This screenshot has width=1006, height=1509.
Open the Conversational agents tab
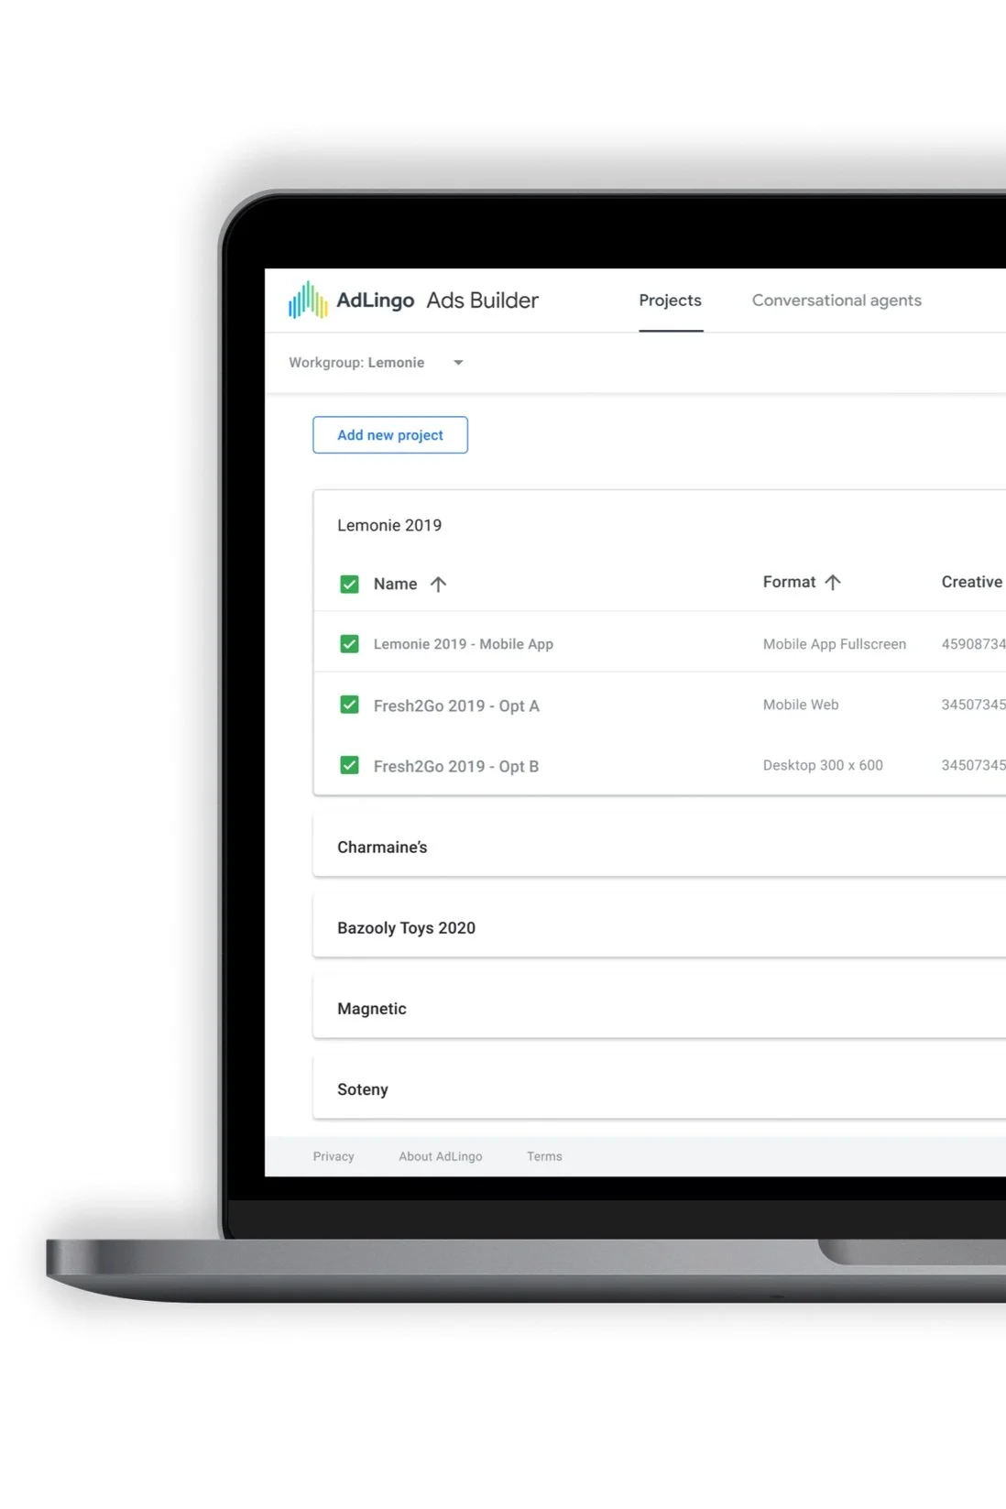[837, 301]
